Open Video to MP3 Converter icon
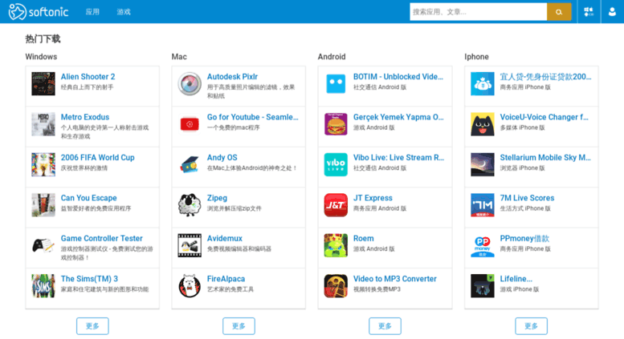 click(x=336, y=286)
